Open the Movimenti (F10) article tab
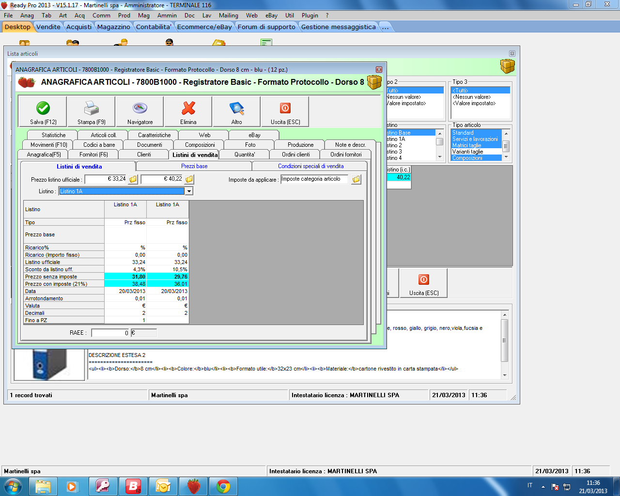The width and height of the screenshot is (620, 496). [x=49, y=145]
